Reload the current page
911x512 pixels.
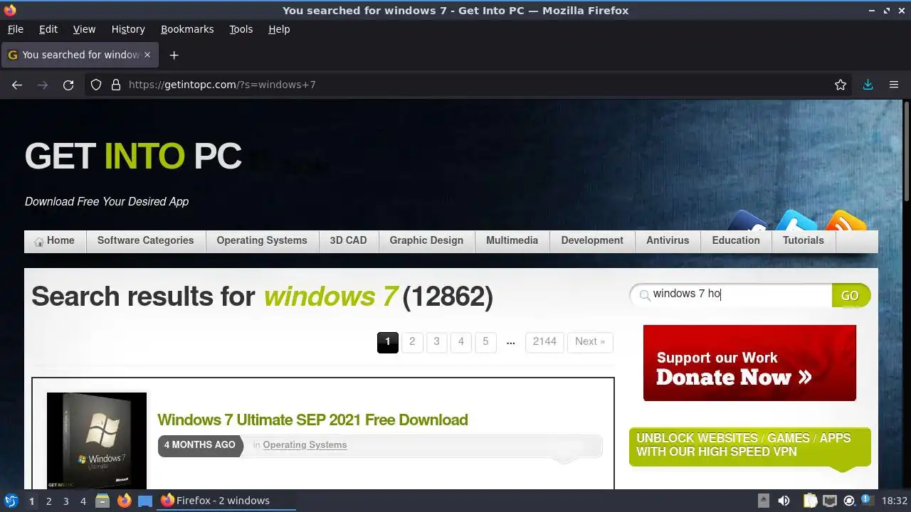(68, 85)
